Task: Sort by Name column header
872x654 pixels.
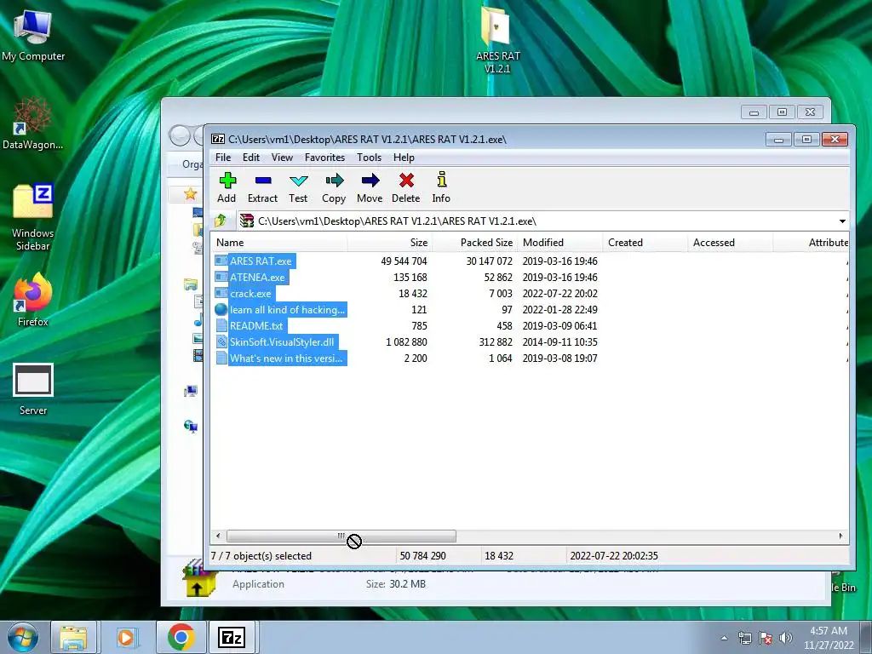Action: pos(279,243)
